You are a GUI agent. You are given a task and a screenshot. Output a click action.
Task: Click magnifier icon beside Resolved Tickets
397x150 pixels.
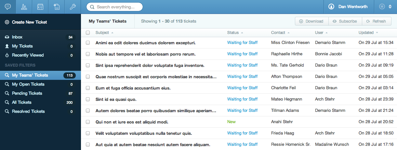click(7, 112)
